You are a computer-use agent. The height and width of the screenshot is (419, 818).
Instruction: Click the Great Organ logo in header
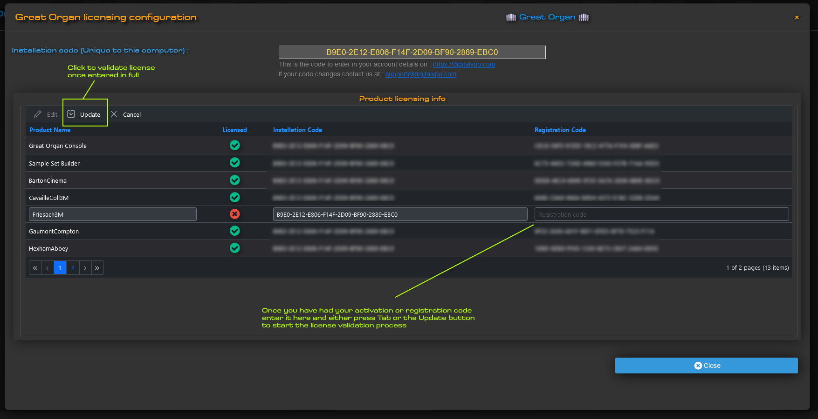[x=548, y=17]
